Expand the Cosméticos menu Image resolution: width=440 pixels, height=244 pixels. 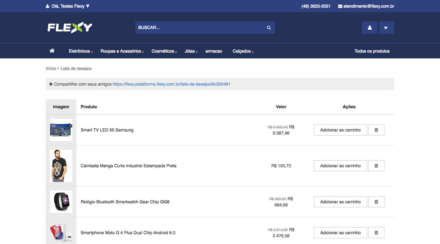(x=164, y=51)
